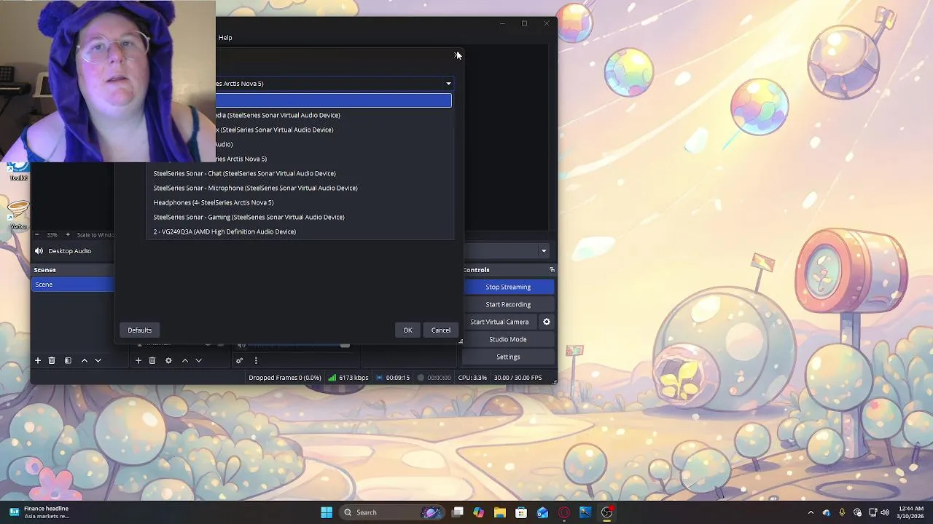
Task: Move source down with arrow icon
Action: point(198,360)
